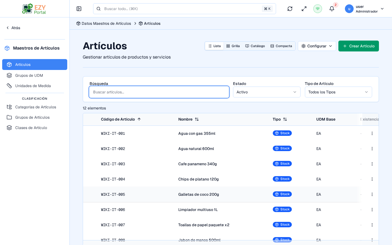Click Maestros de Artículos heading icon
The width and height of the screenshot is (392, 245).
pos(7,48)
